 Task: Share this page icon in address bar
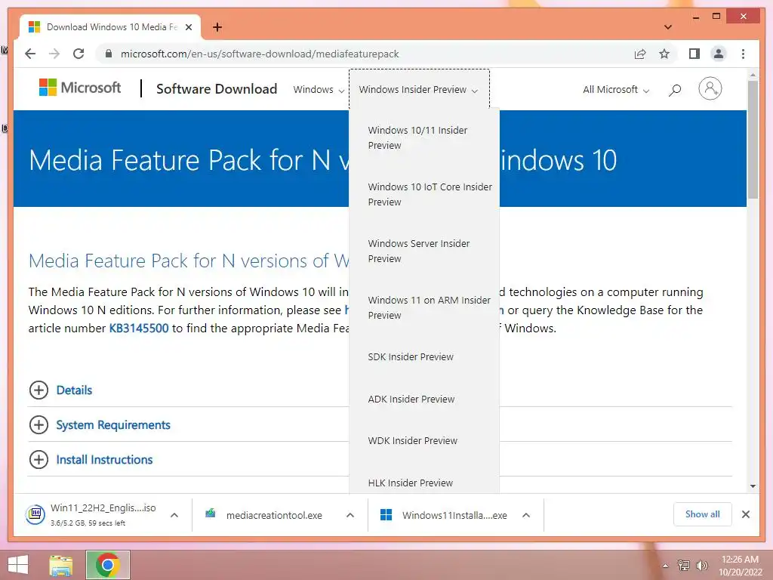[x=640, y=54]
